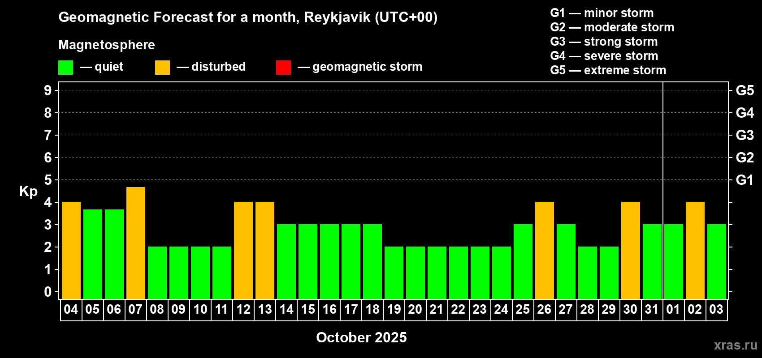Image resolution: width=762 pixels, height=358 pixels.
Task: Click date label 07 on the axis
Action: pos(135,309)
